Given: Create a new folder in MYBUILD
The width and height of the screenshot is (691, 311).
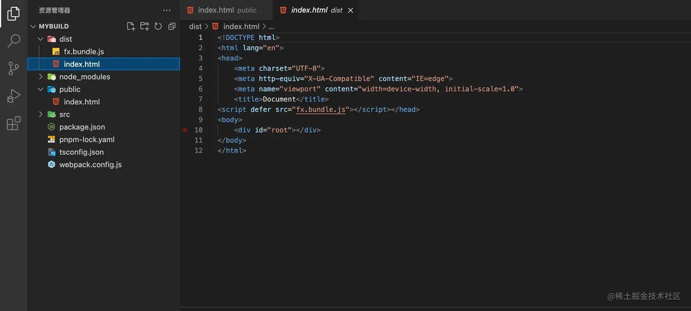Looking at the screenshot, I should point(144,26).
